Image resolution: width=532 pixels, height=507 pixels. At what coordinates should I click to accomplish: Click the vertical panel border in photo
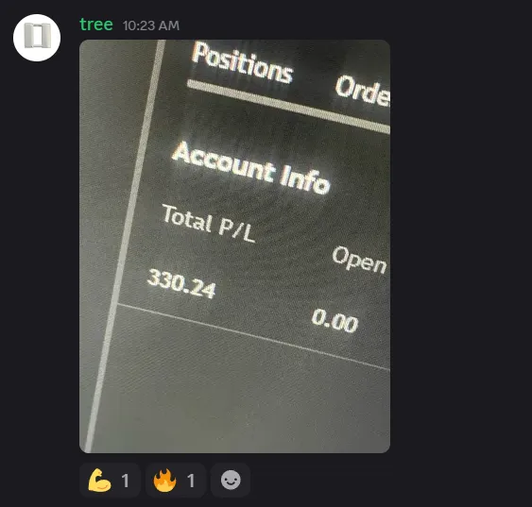(125, 245)
